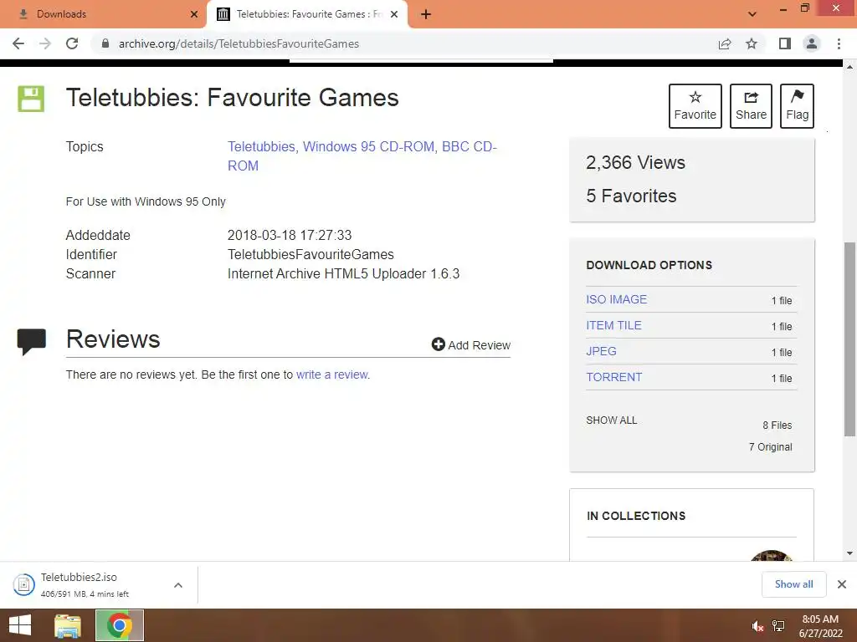Open the Windows Start menu
857x642 pixels.
[20, 625]
